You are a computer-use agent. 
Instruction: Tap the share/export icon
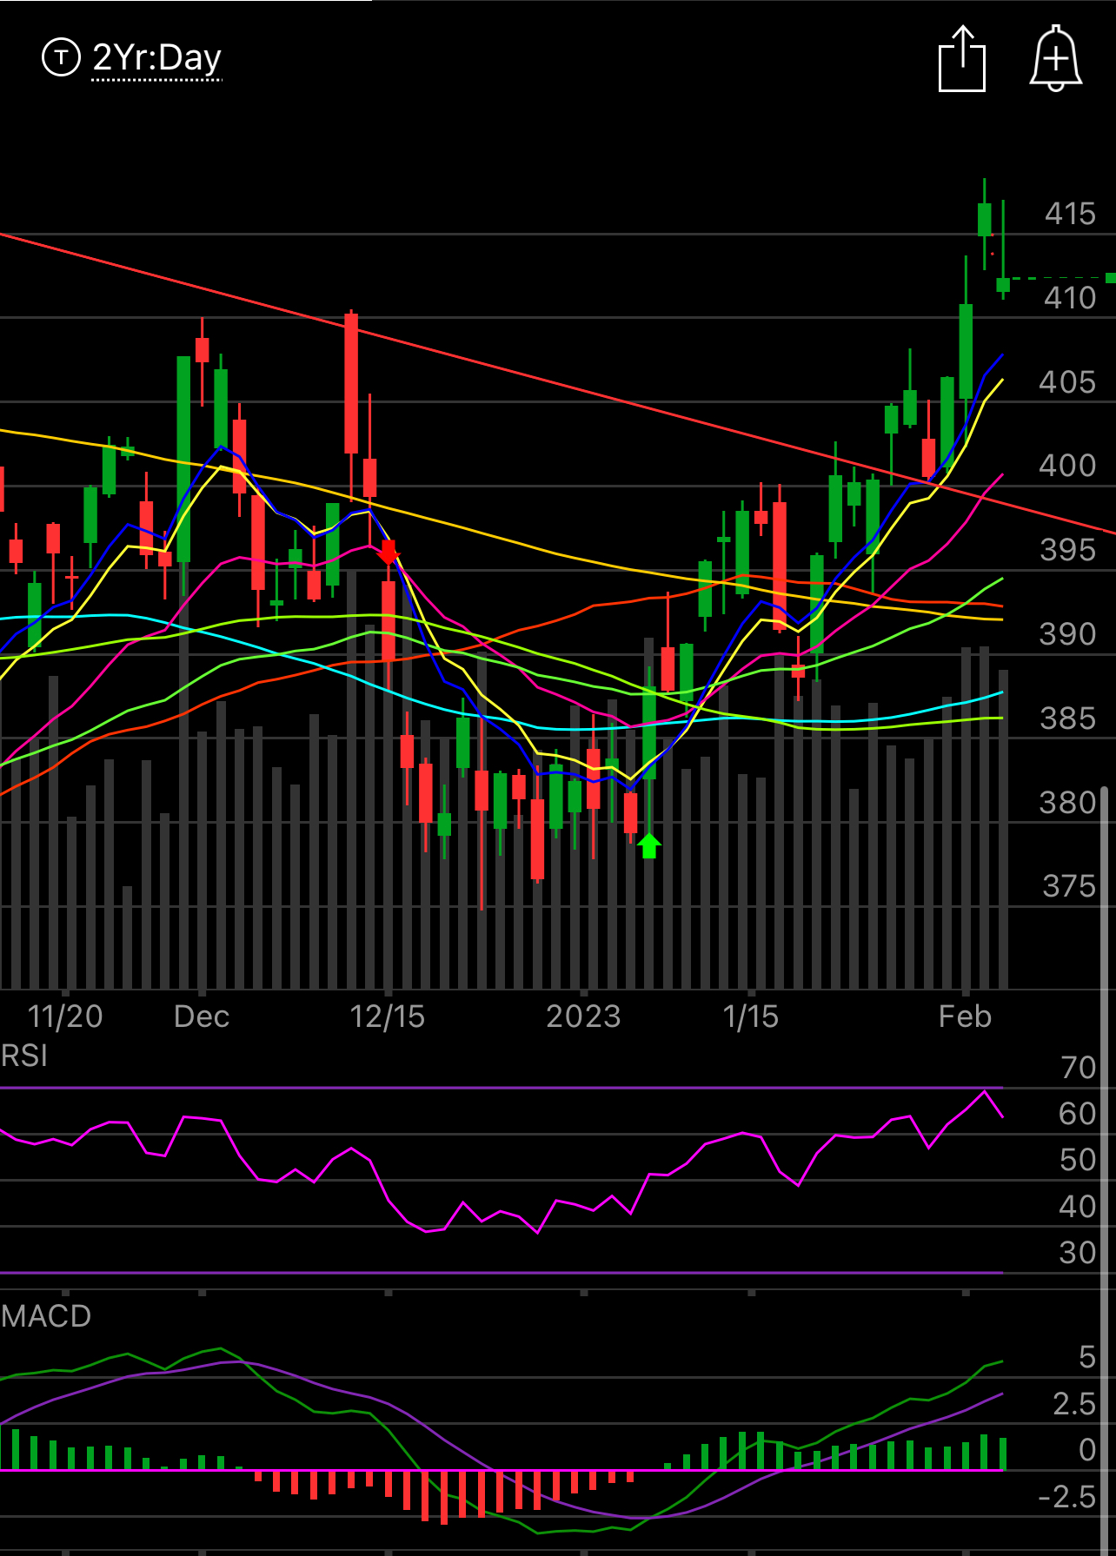pos(962,59)
